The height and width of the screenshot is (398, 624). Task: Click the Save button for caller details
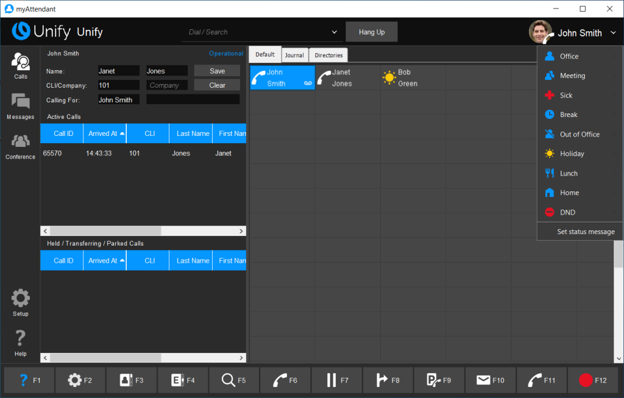click(217, 71)
